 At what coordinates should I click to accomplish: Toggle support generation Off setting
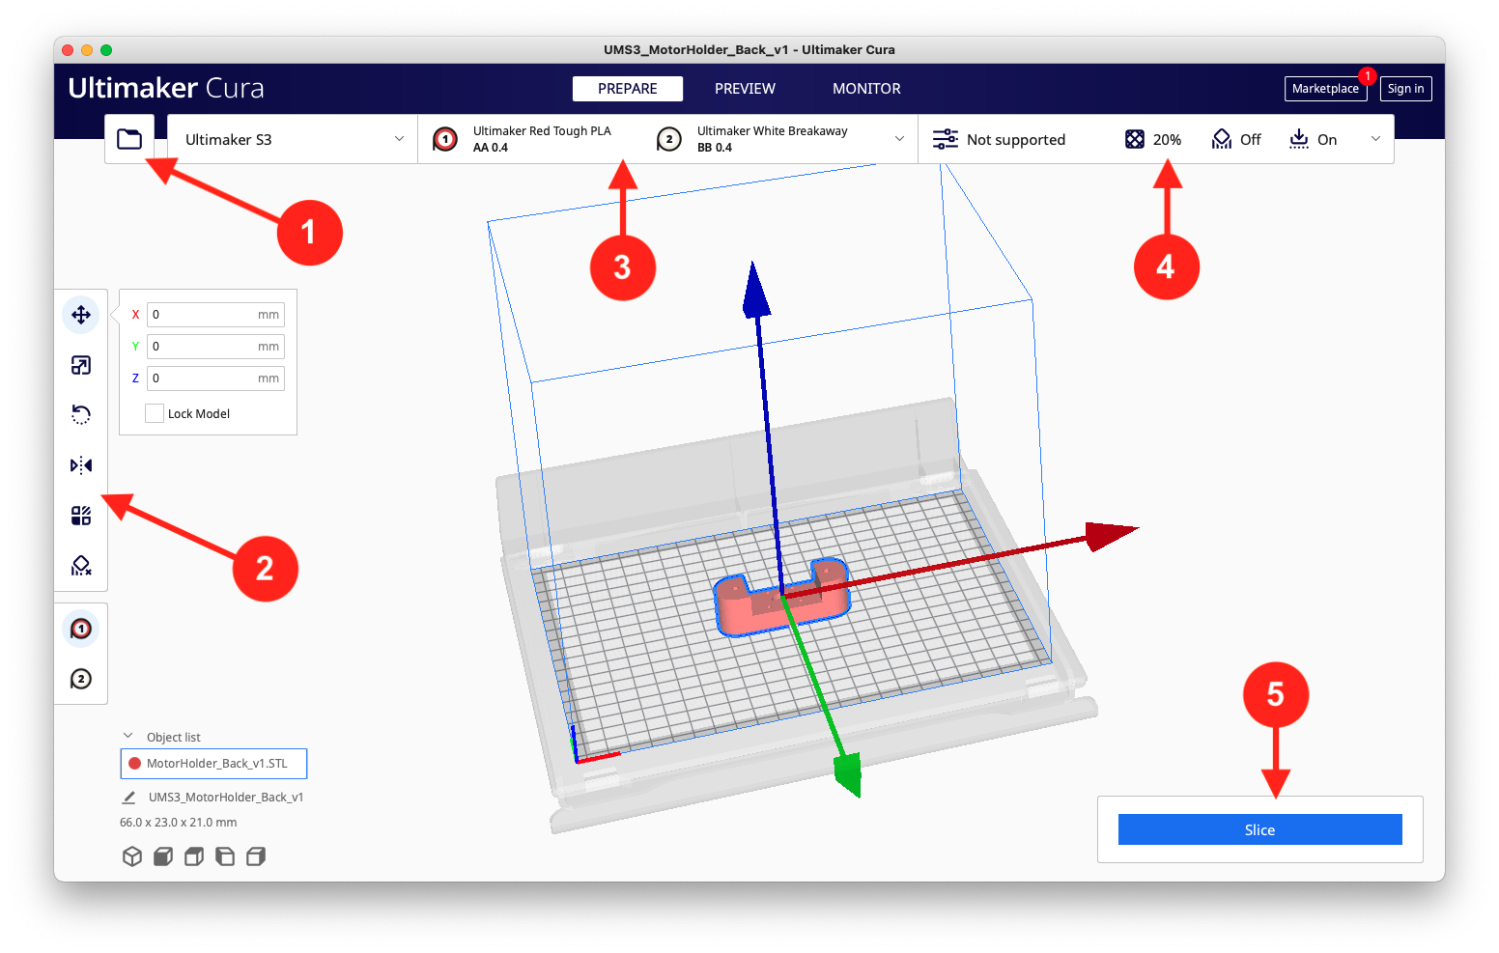click(1235, 139)
